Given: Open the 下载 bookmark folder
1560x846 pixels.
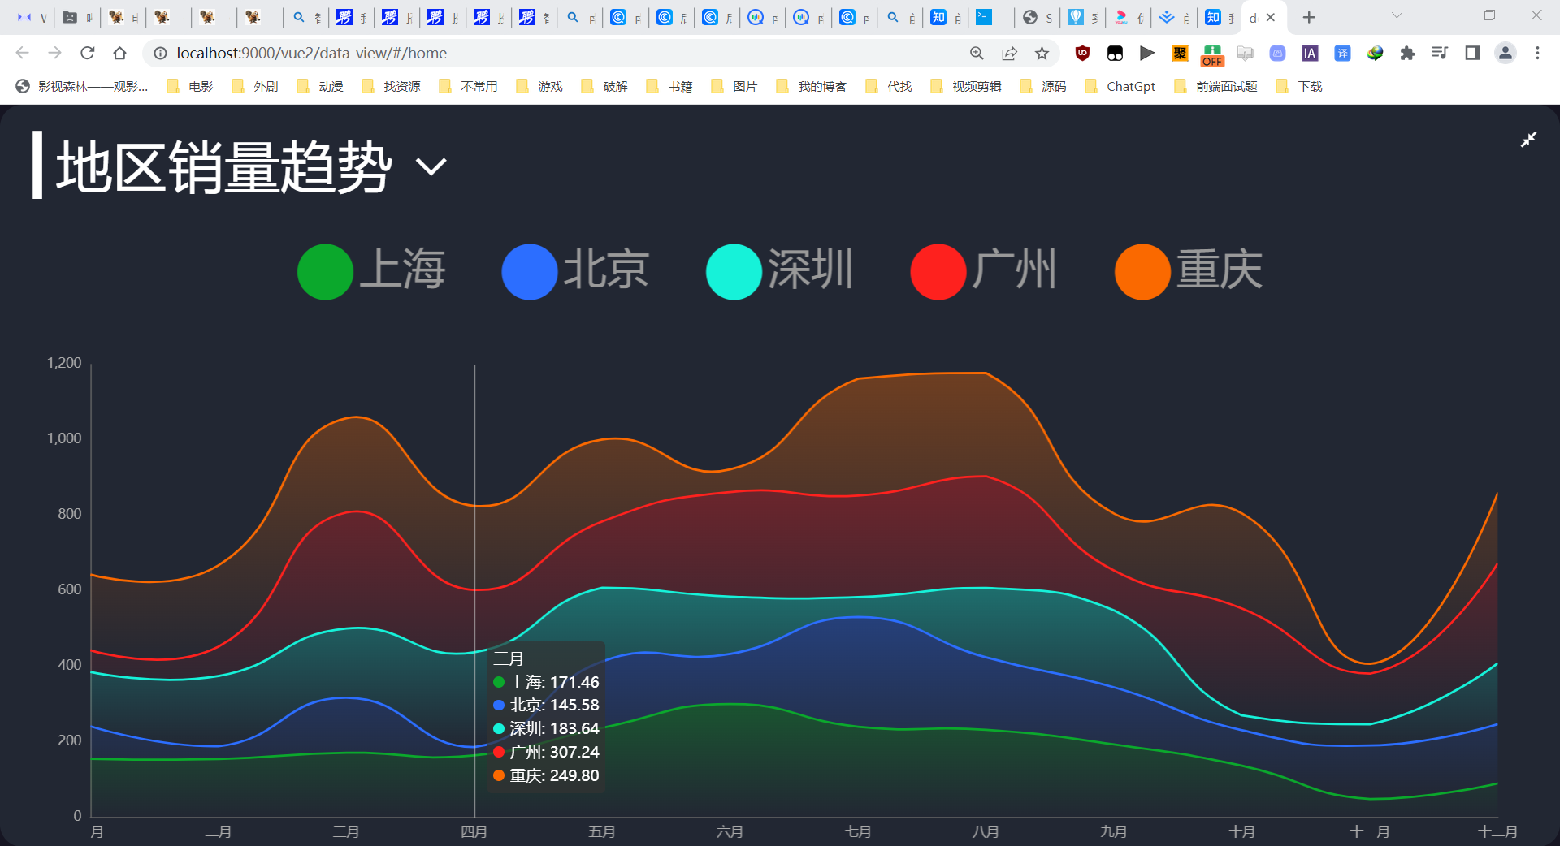Looking at the screenshot, I should [x=1299, y=86].
